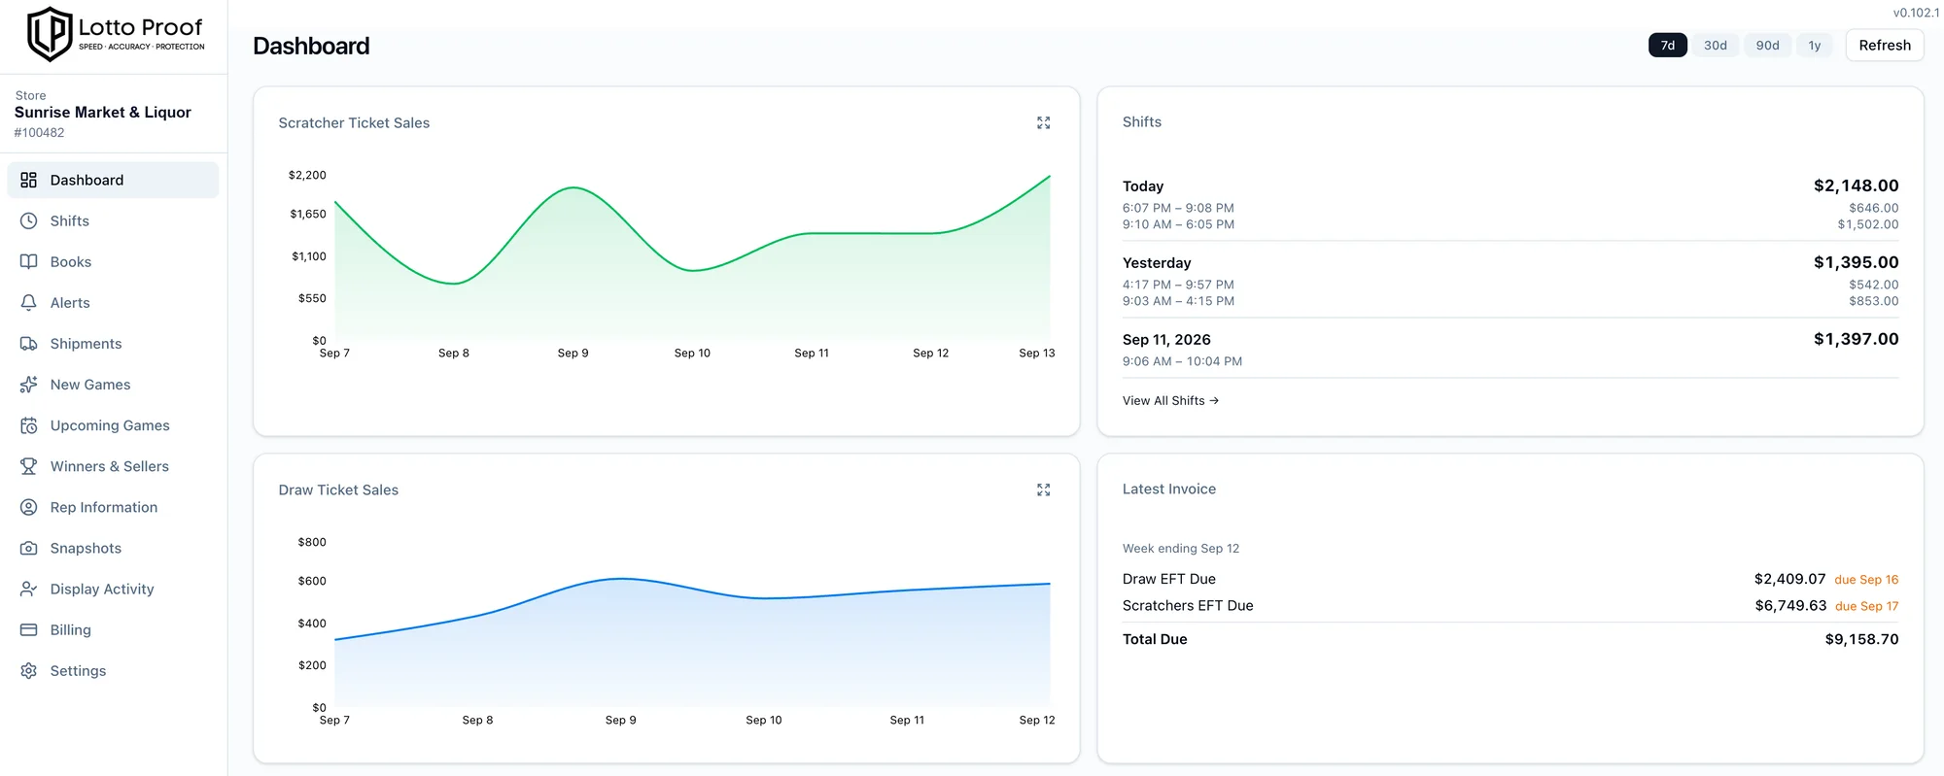Select the Sunrise Market & Liquor store name
The height and width of the screenshot is (776, 1944).
tap(103, 113)
